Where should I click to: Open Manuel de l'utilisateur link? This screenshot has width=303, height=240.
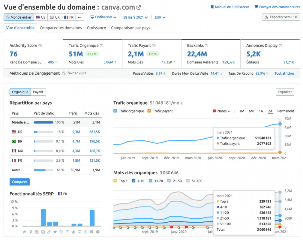click(x=230, y=7)
